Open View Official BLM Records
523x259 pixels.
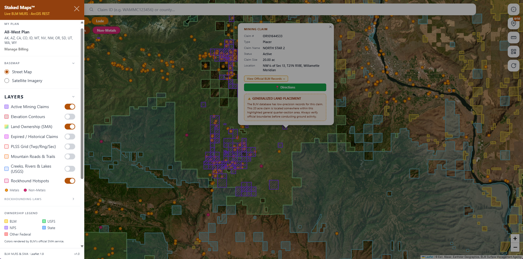point(266,79)
